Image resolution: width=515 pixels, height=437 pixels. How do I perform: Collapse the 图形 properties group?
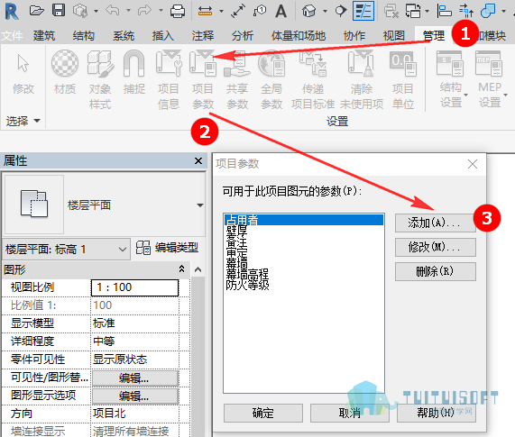tap(181, 269)
